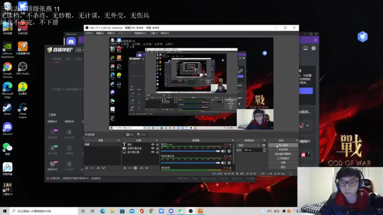This screenshot has width=383, height=215.
Task: Toggle visibility of 视频采集设备 source
Action: 153,148
